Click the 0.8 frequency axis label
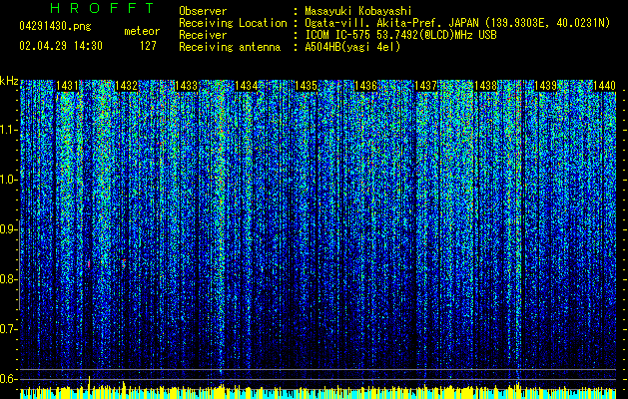628x399 pixels. tap(9, 279)
